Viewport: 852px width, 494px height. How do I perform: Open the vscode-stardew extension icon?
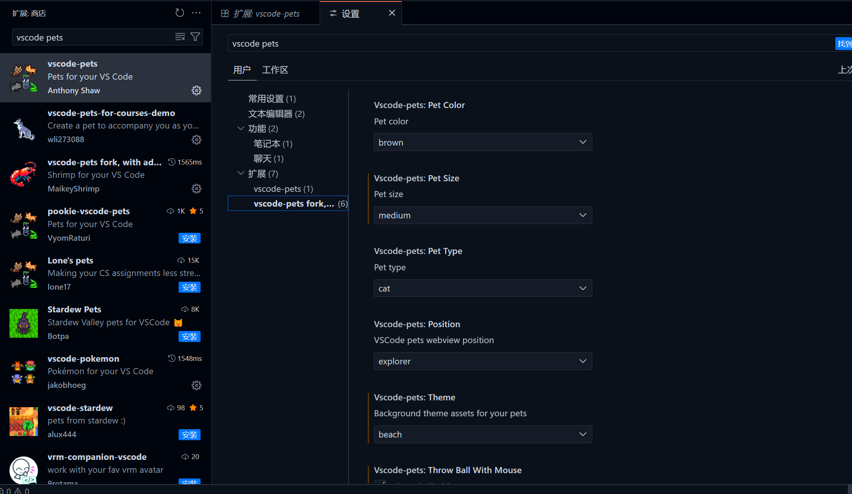(24, 422)
